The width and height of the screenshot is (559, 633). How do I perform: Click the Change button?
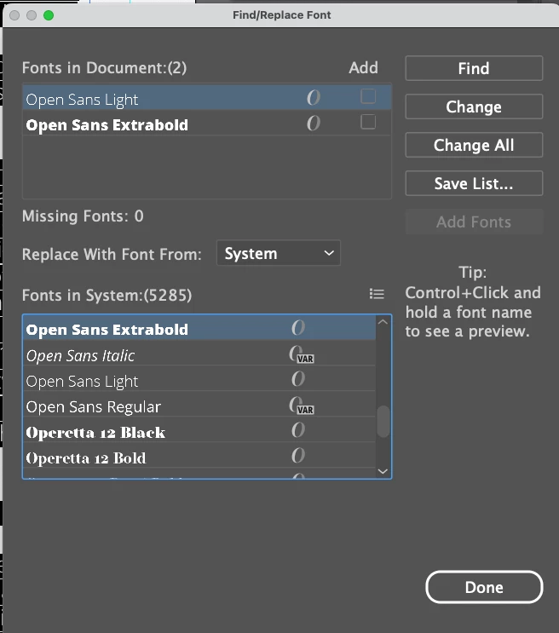[x=474, y=106]
